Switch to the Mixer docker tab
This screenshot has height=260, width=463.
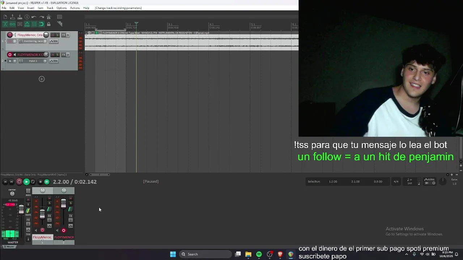click(10, 247)
